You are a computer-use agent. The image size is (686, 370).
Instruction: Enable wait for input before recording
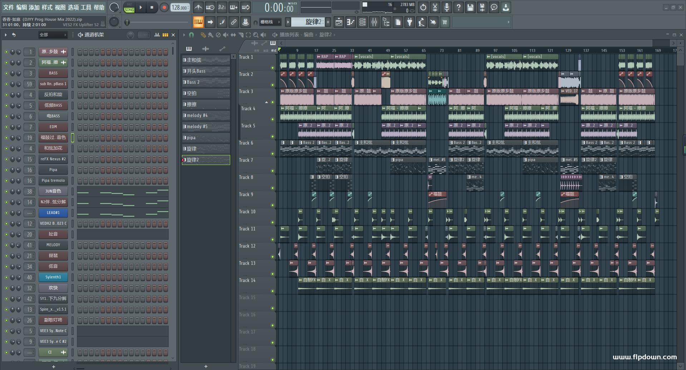pyautogui.click(x=210, y=8)
